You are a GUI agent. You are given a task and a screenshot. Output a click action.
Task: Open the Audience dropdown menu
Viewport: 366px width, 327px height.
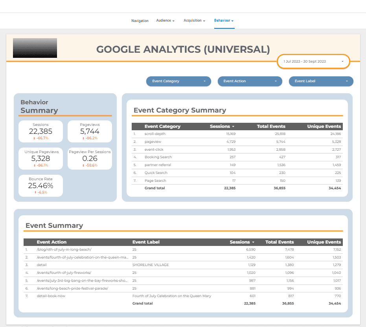[x=165, y=20]
